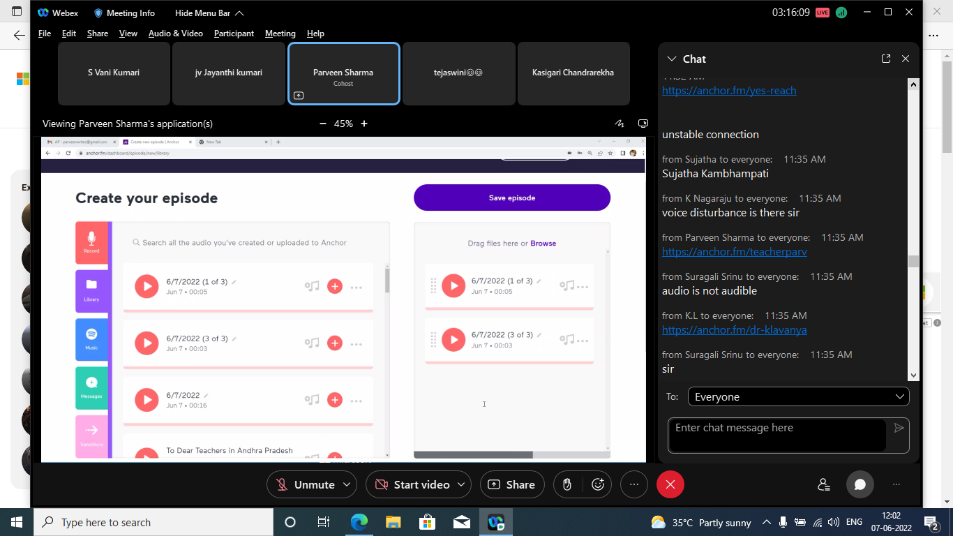953x536 pixels.
Task: Open anchor.fm/yes-reach link in chat
Action: (x=729, y=90)
